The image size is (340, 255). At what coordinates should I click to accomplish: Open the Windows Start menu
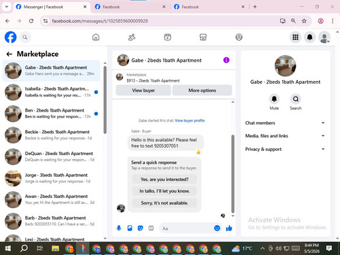tap(8, 248)
